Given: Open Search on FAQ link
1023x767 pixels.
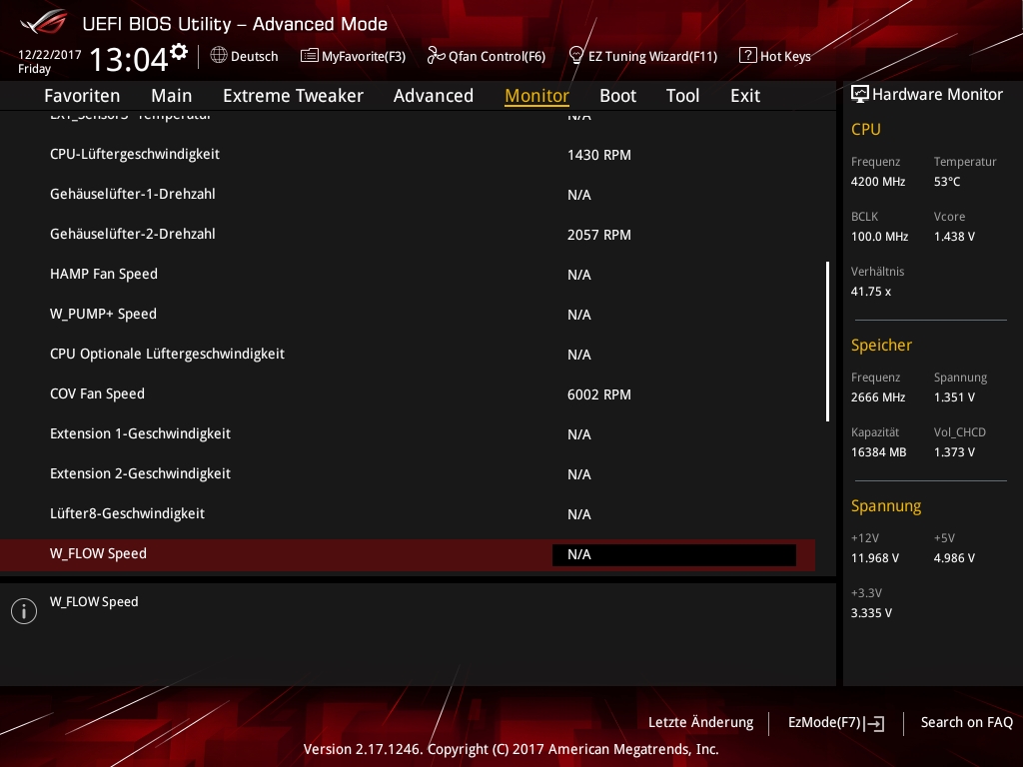Looking at the screenshot, I should point(966,722).
